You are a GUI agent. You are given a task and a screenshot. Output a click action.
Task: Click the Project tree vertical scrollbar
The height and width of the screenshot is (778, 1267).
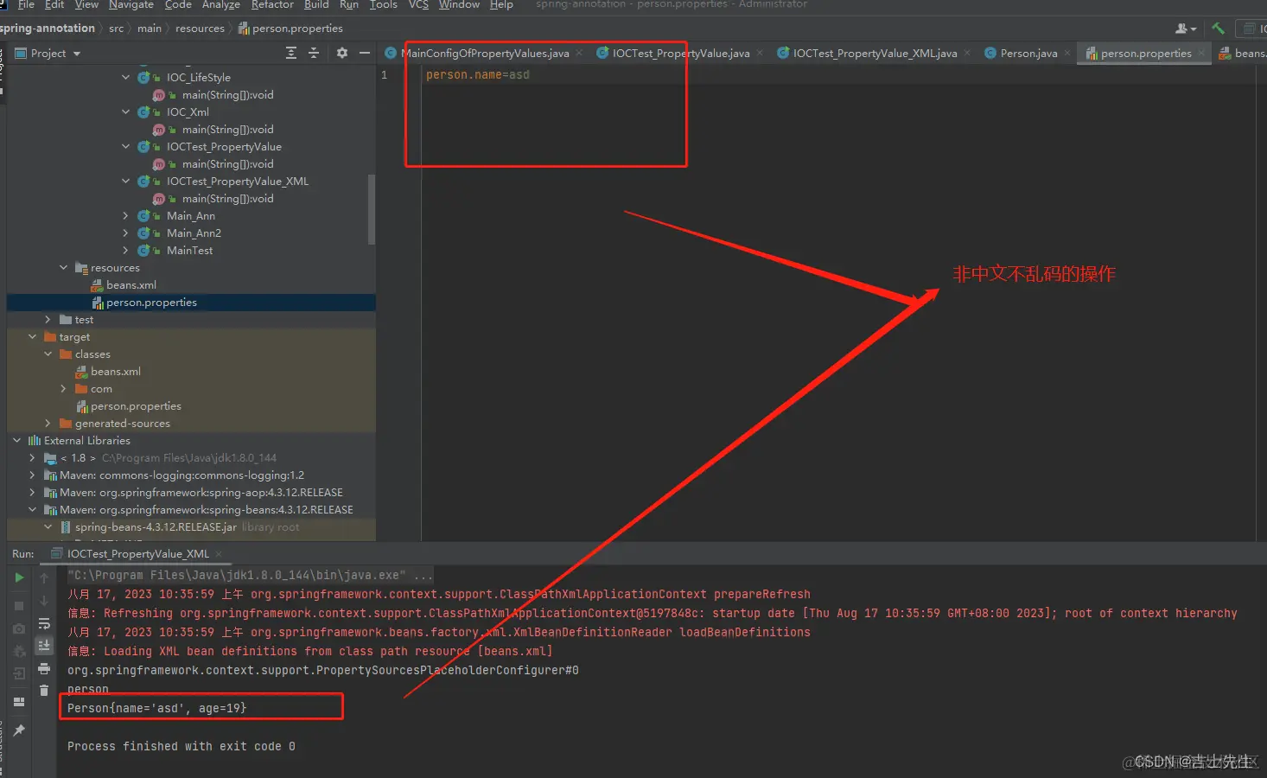[372, 209]
